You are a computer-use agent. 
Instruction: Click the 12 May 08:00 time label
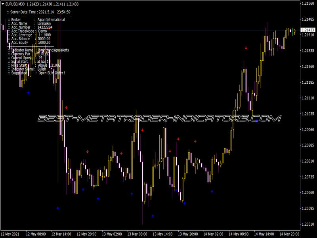coord(36,234)
